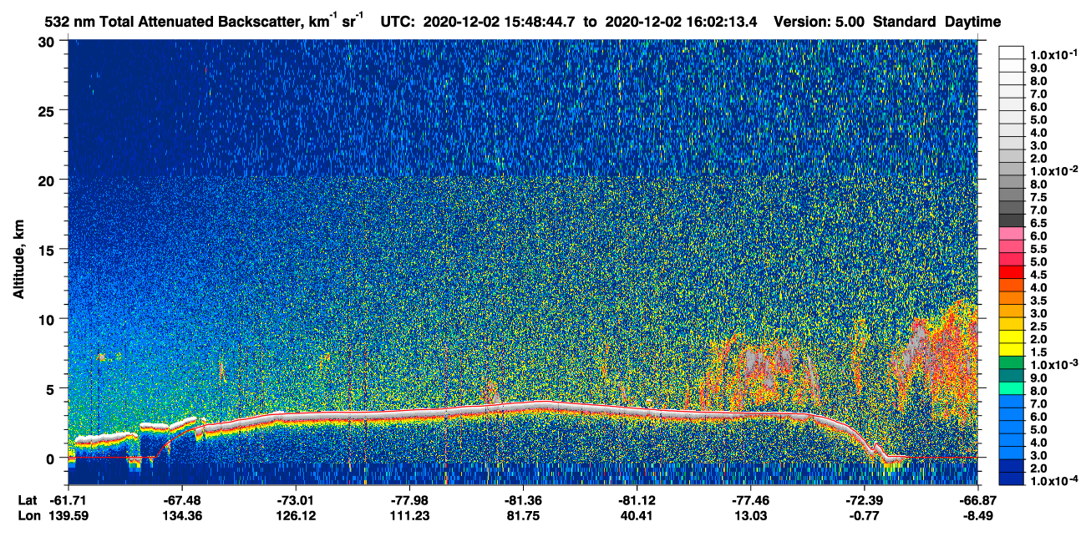Viewport: 1086px width, 557px height.
Task: Click the latitude value '-81.36'
Action: pyautogui.click(x=523, y=500)
